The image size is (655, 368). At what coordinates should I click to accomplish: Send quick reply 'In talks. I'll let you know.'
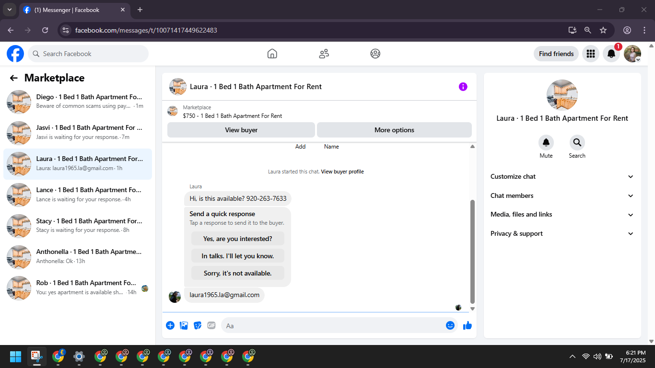click(238, 256)
